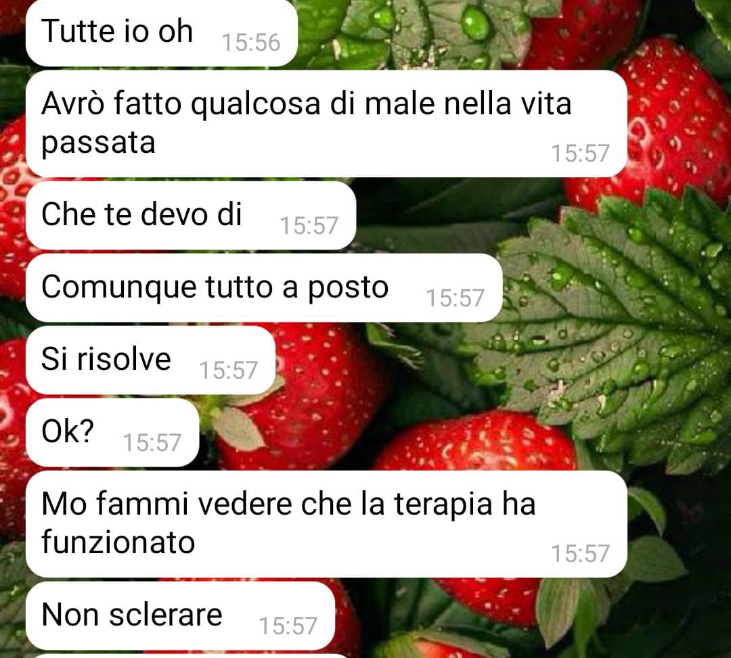Click the word 'funzionato' in the therapy message
The width and height of the screenshot is (731, 658).
click(x=118, y=542)
